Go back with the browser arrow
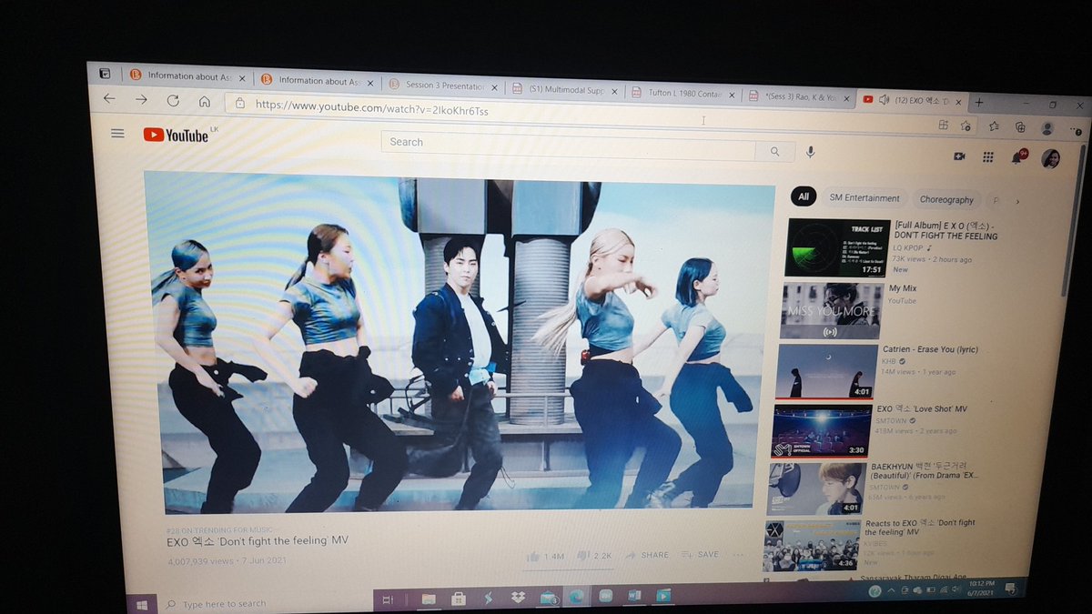Image resolution: width=1092 pixels, height=614 pixels. click(x=110, y=98)
